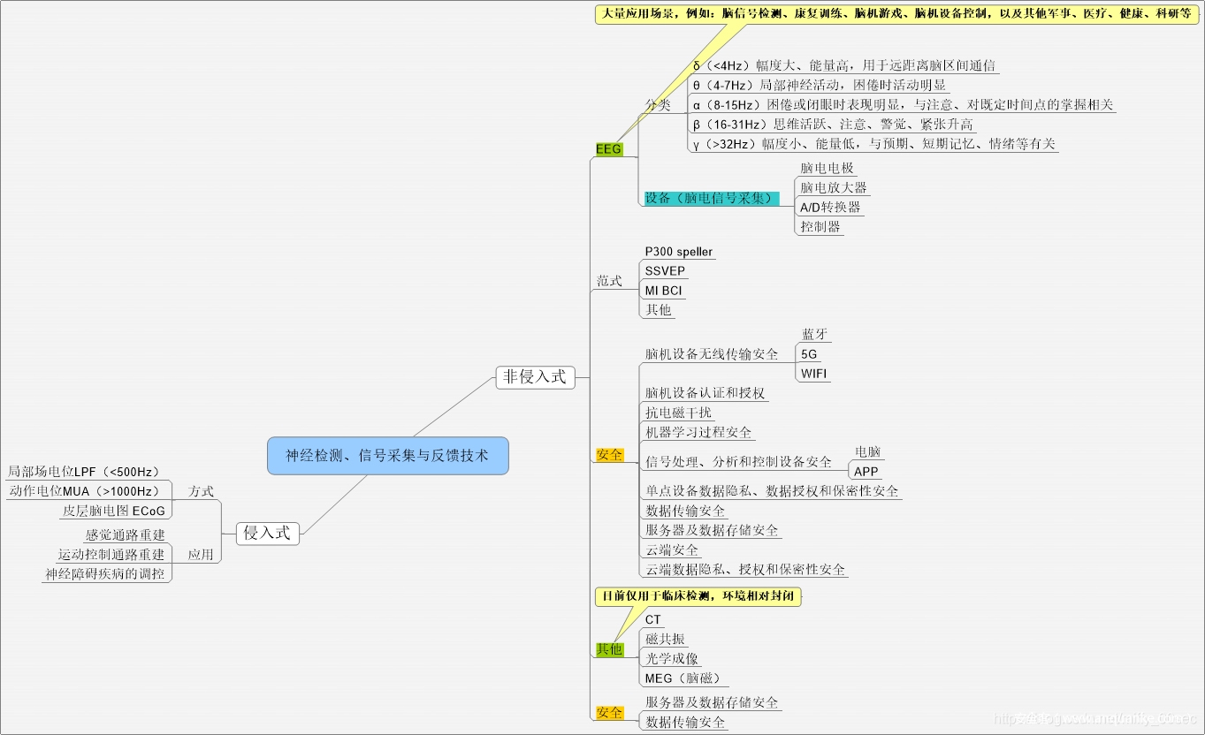Image resolution: width=1205 pixels, height=735 pixels.
Task: Select the green EEG node
Action: [x=608, y=149]
